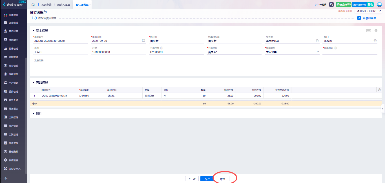
Task: Click the home icon in tab bar
Action: (x=33, y=4)
